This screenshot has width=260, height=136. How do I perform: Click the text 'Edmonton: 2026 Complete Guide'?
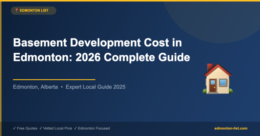click(102, 57)
